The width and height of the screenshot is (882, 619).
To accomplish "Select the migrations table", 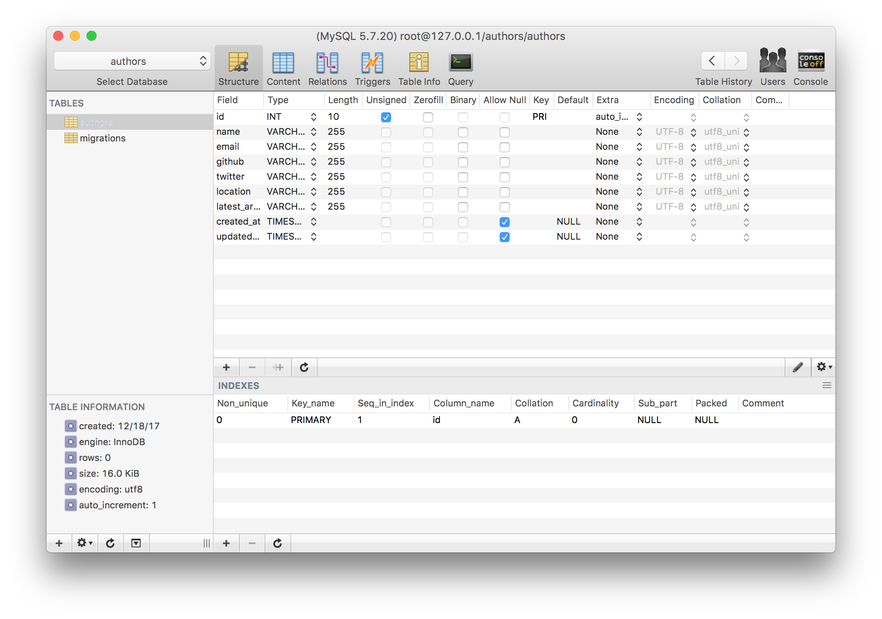I will (102, 138).
